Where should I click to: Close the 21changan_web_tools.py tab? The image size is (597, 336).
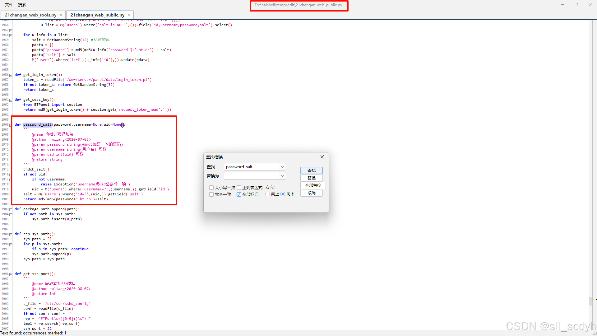coord(61,15)
